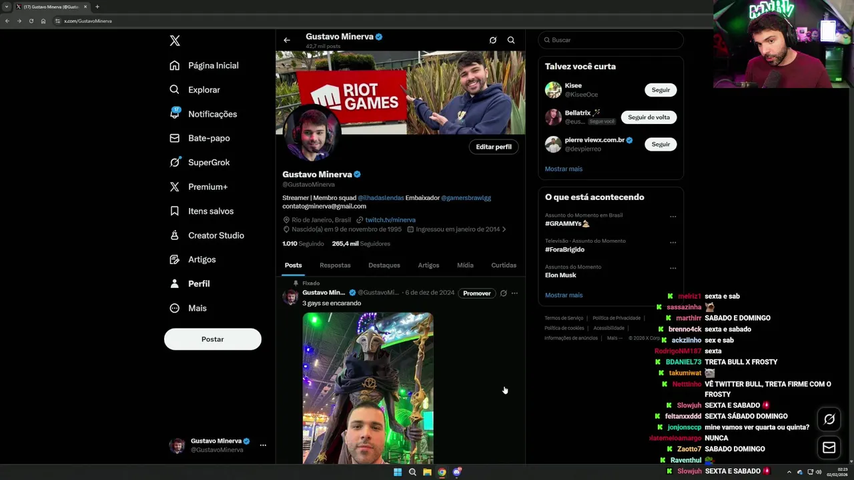Go back with the profile header arrow
The image size is (854, 480).
pyautogui.click(x=287, y=40)
